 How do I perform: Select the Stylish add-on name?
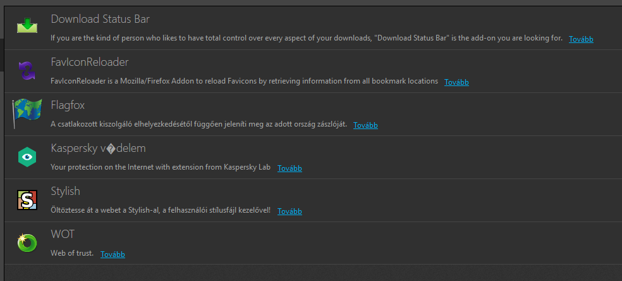point(65,191)
